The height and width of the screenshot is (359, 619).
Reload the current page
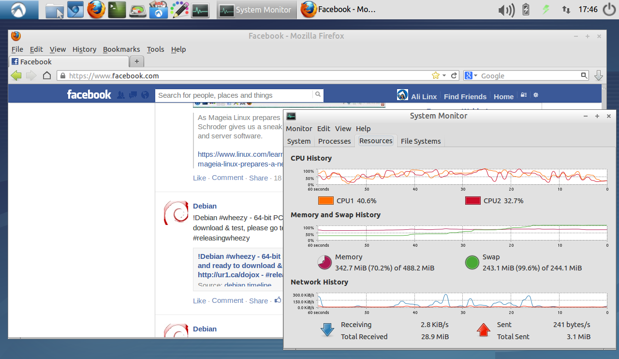point(454,75)
